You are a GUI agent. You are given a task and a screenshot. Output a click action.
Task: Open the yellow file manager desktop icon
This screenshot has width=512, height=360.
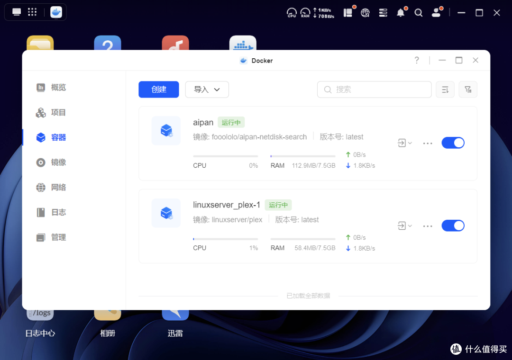pos(40,43)
